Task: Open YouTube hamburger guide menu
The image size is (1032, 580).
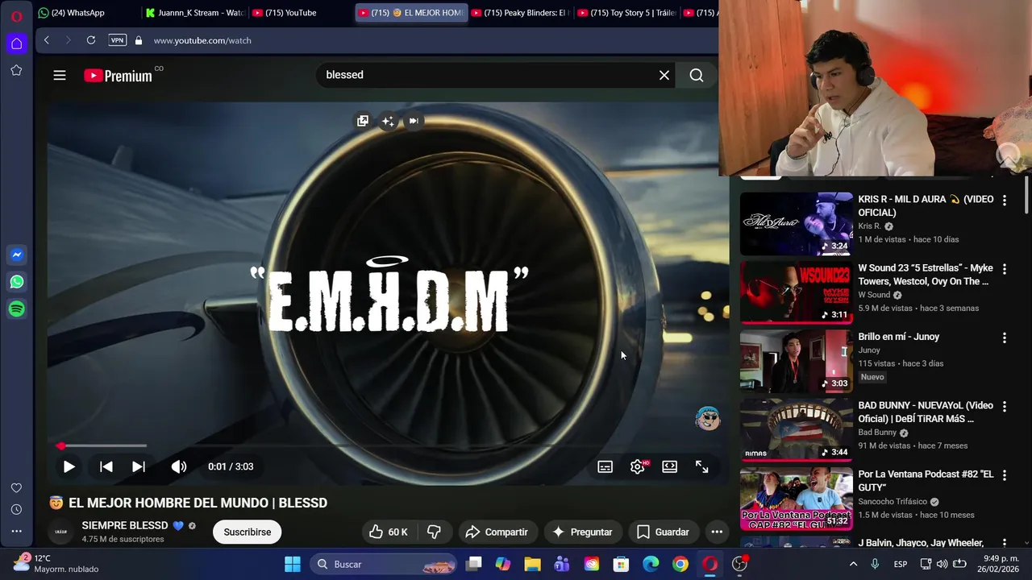Action: (x=60, y=76)
